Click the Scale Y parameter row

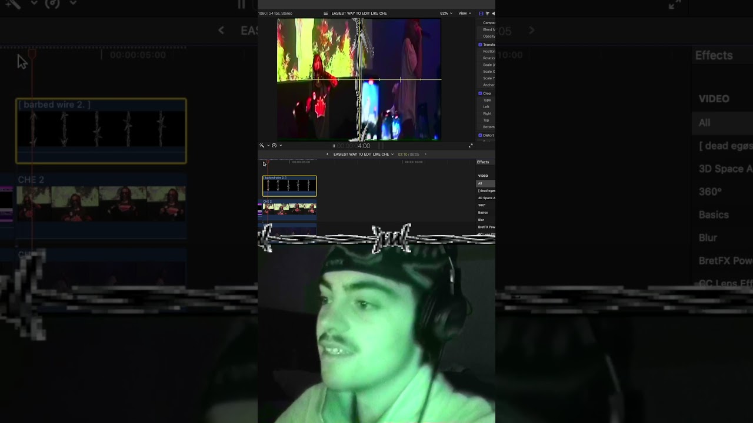[487, 78]
